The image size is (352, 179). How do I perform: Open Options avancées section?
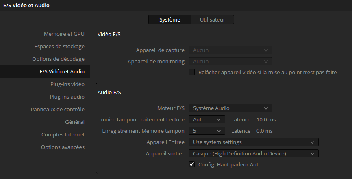63,147
